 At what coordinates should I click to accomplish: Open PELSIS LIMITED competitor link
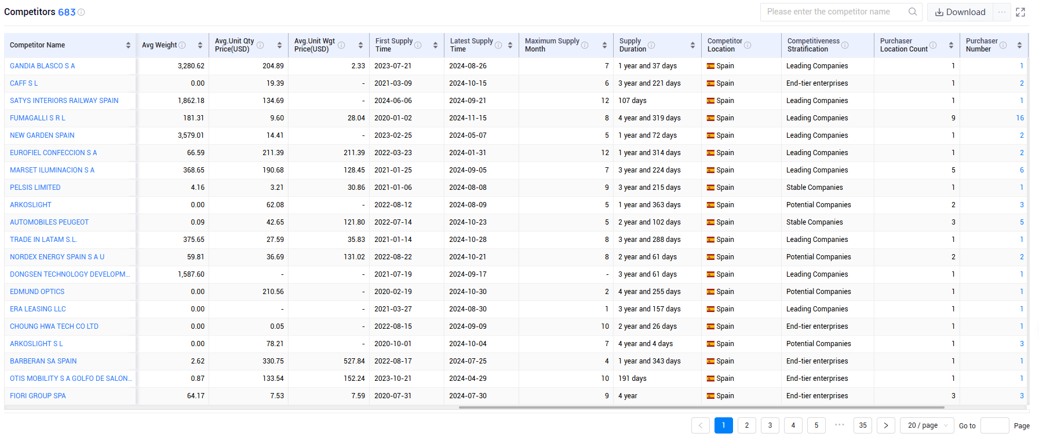pyautogui.click(x=35, y=188)
